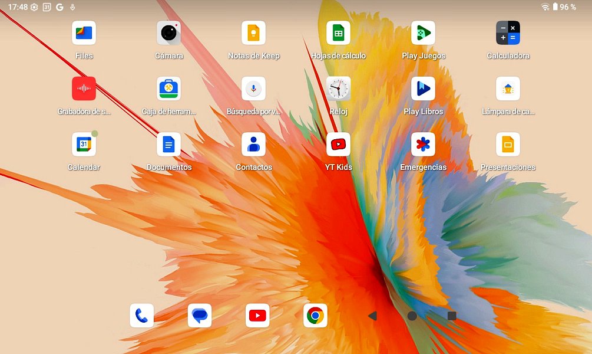Screen dimensions: 592x354
Task: Launch YT Kids
Action: click(338, 145)
